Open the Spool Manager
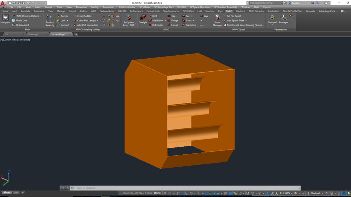 (217, 20)
